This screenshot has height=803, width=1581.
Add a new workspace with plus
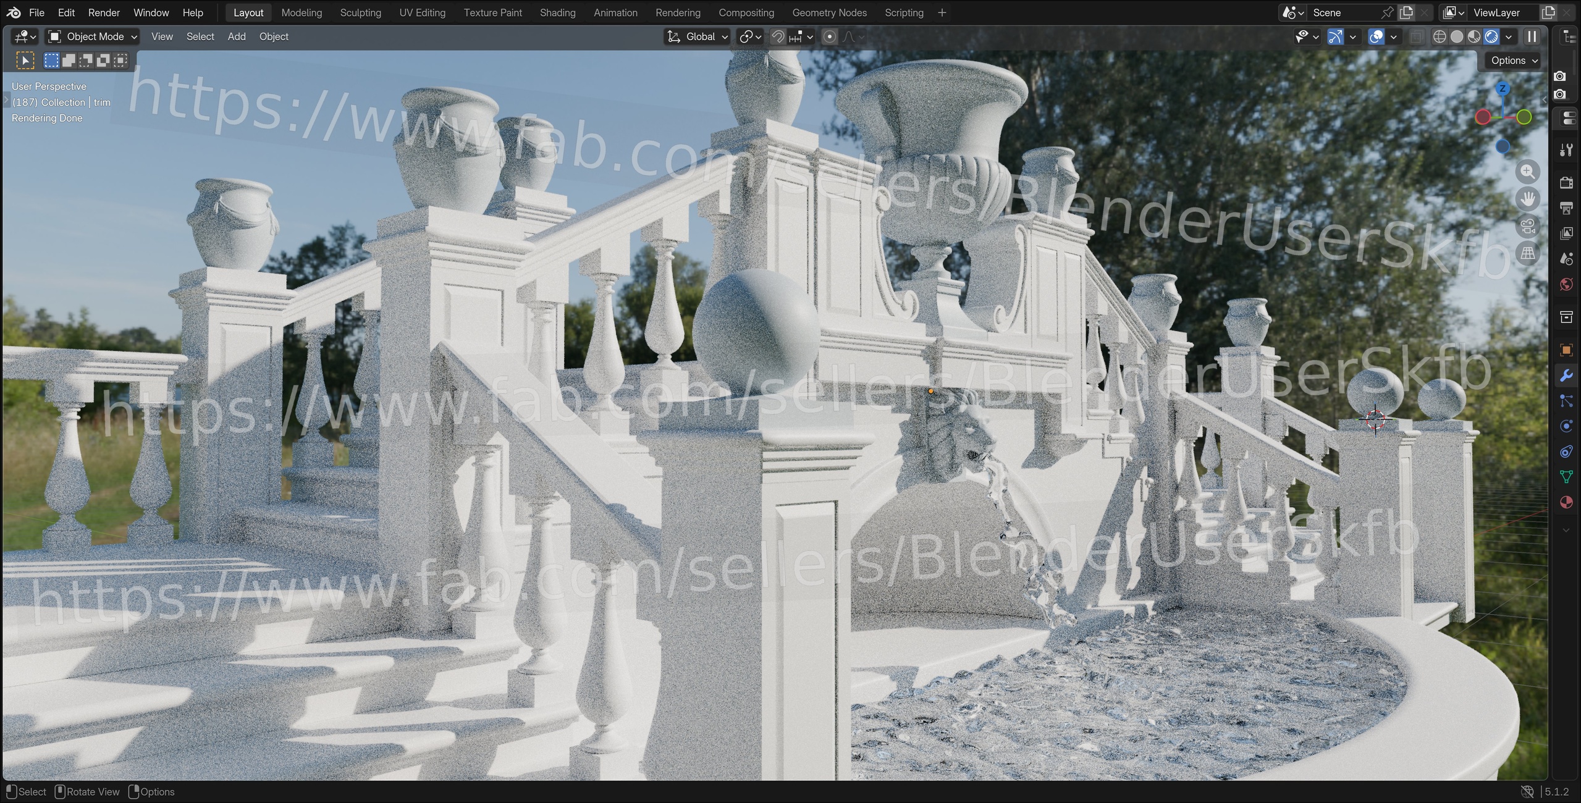coord(942,12)
